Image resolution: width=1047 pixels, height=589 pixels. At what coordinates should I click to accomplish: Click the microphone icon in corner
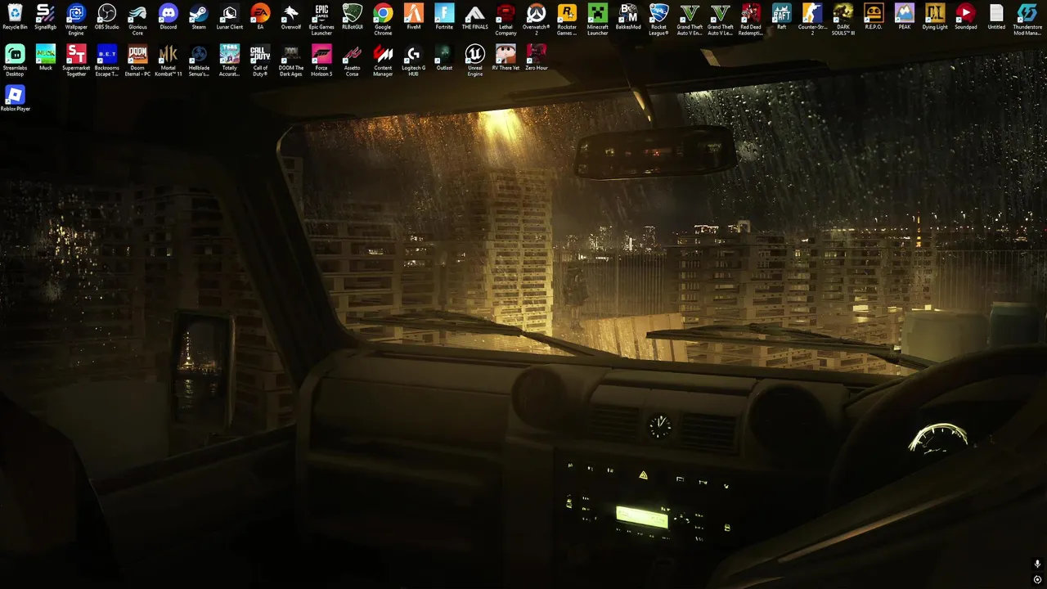[1037, 564]
